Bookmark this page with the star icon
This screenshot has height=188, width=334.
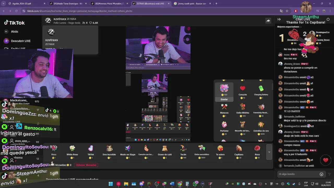pyautogui.click(x=287, y=11)
